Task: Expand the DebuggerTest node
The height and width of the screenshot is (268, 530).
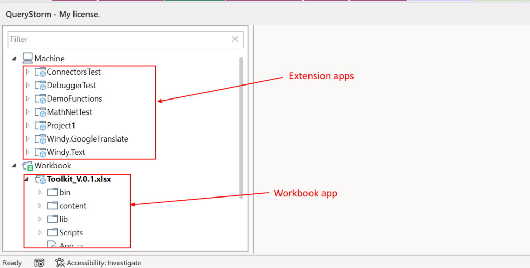Action: pyautogui.click(x=28, y=85)
